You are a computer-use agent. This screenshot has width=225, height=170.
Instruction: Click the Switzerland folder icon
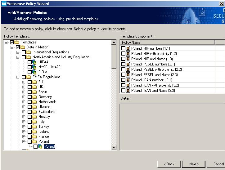click(x=34, y=112)
